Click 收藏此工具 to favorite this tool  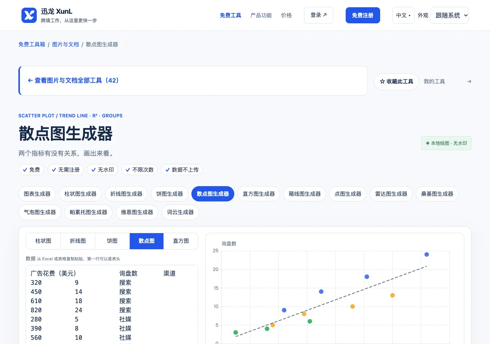(397, 82)
